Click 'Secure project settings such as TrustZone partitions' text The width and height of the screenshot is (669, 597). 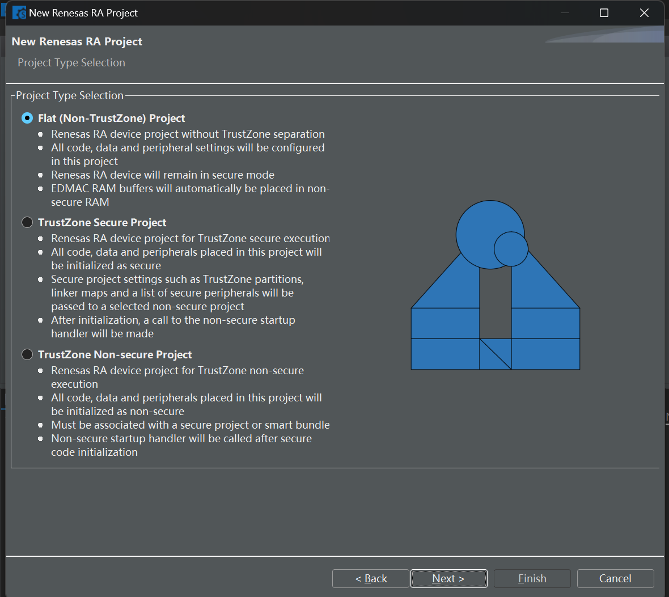(x=177, y=279)
